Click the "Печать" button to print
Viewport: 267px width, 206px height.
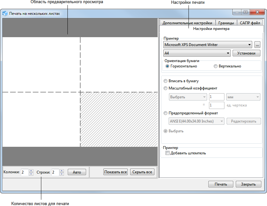[x=221, y=184]
